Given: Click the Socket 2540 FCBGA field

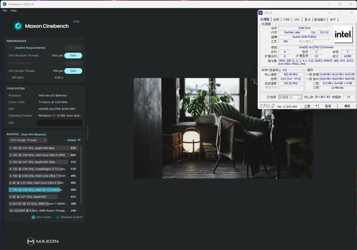Looking at the screenshot, I should tap(304, 37).
